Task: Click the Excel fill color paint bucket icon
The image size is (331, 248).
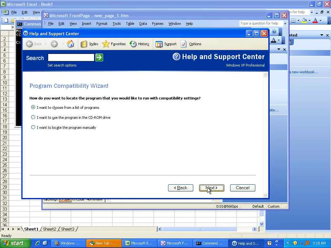Action: click(x=304, y=20)
